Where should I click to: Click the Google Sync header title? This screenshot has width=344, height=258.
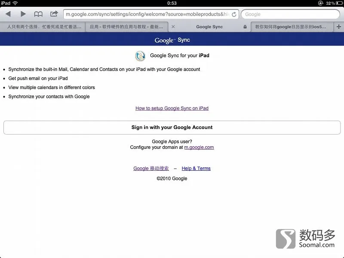(x=172, y=40)
